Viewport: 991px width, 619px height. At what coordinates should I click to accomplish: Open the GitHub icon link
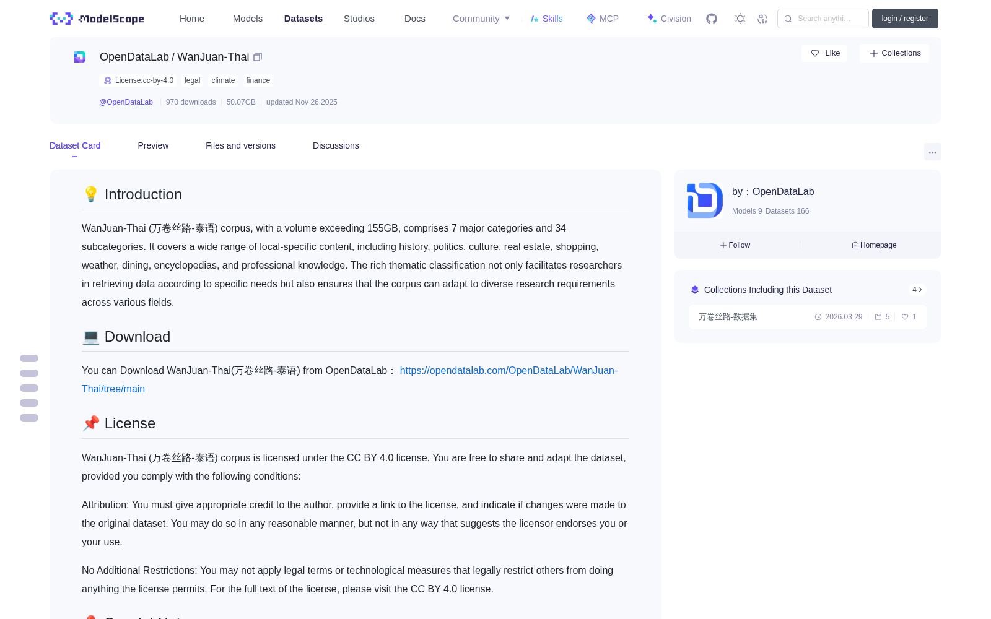pyautogui.click(x=712, y=19)
